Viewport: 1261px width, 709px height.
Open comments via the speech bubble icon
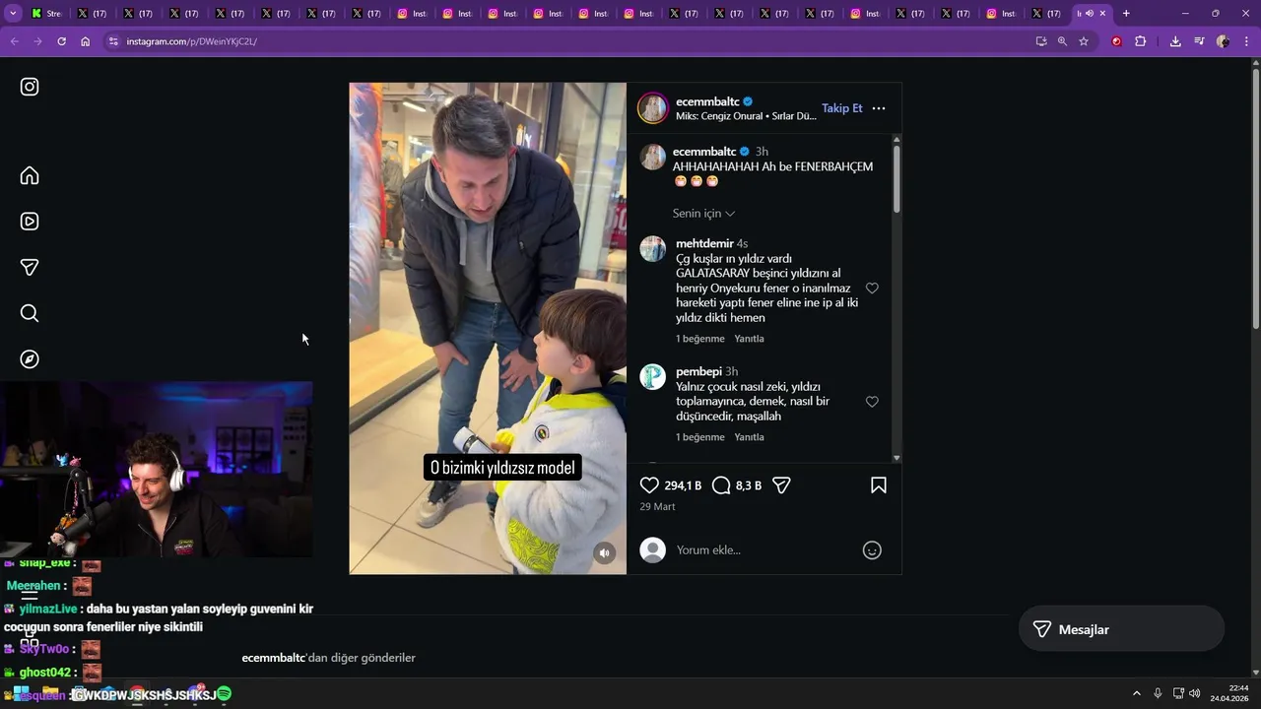click(721, 485)
